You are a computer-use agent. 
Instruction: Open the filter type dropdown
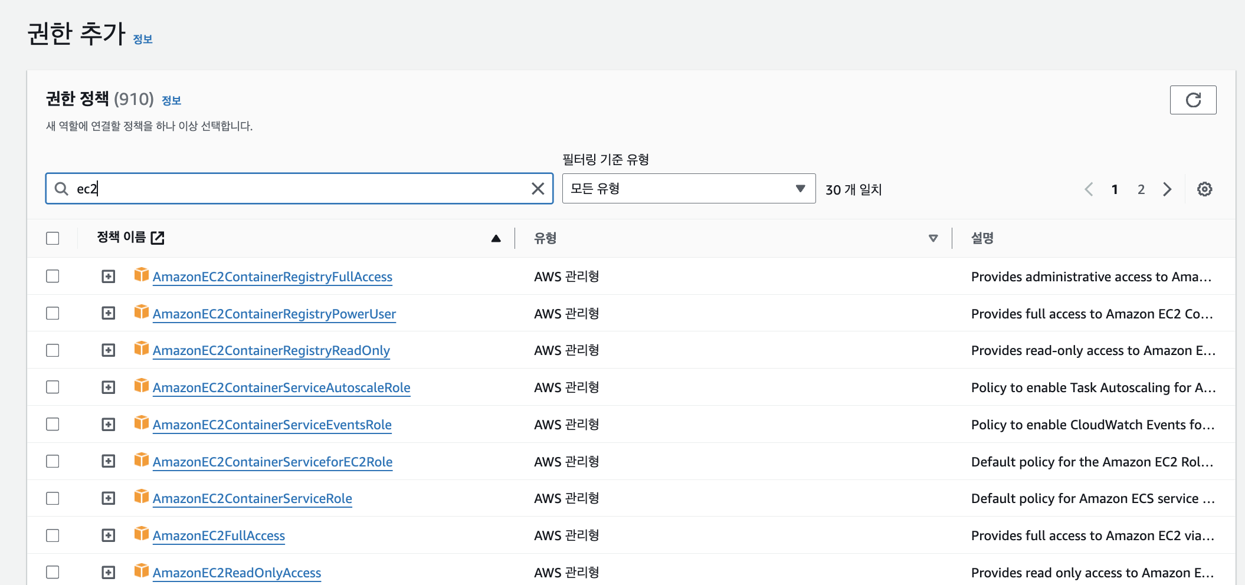689,189
